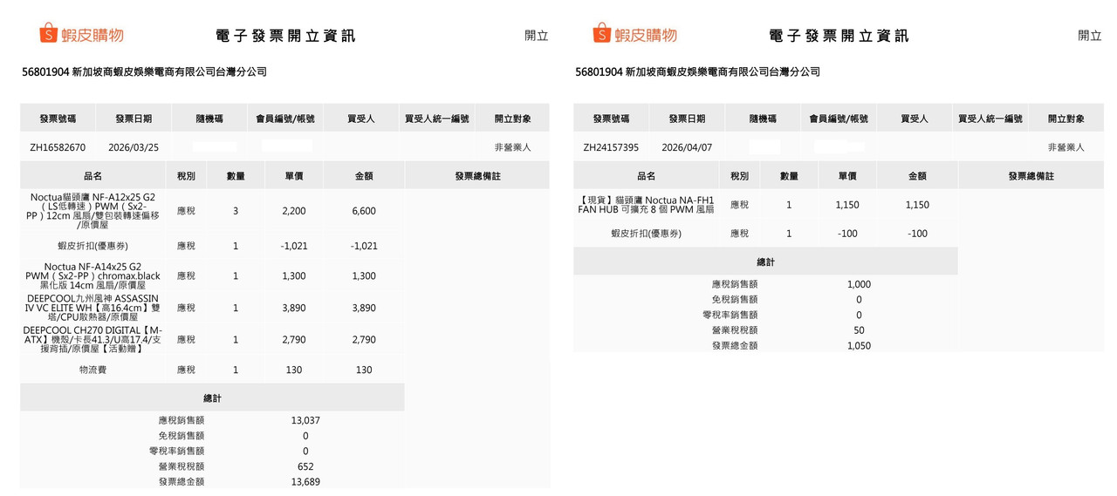Image resolution: width=1117 pixels, height=496 pixels.
Task: Click the 開立 status on the April invoice
Action: (1090, 36)
